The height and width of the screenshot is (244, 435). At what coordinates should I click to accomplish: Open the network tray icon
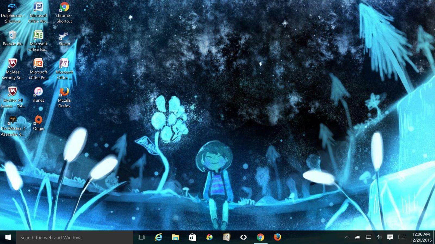tap(368, 237)
